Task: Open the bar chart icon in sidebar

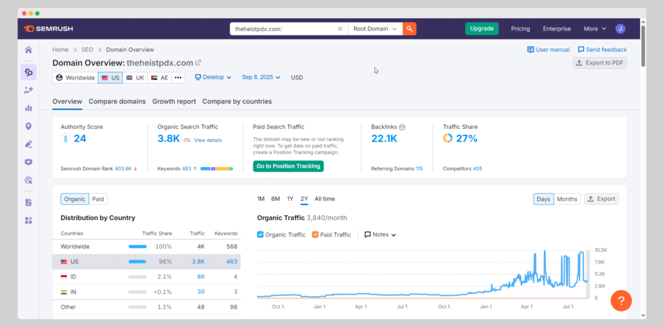Action: pyautogui.click(x=28, y=108)
